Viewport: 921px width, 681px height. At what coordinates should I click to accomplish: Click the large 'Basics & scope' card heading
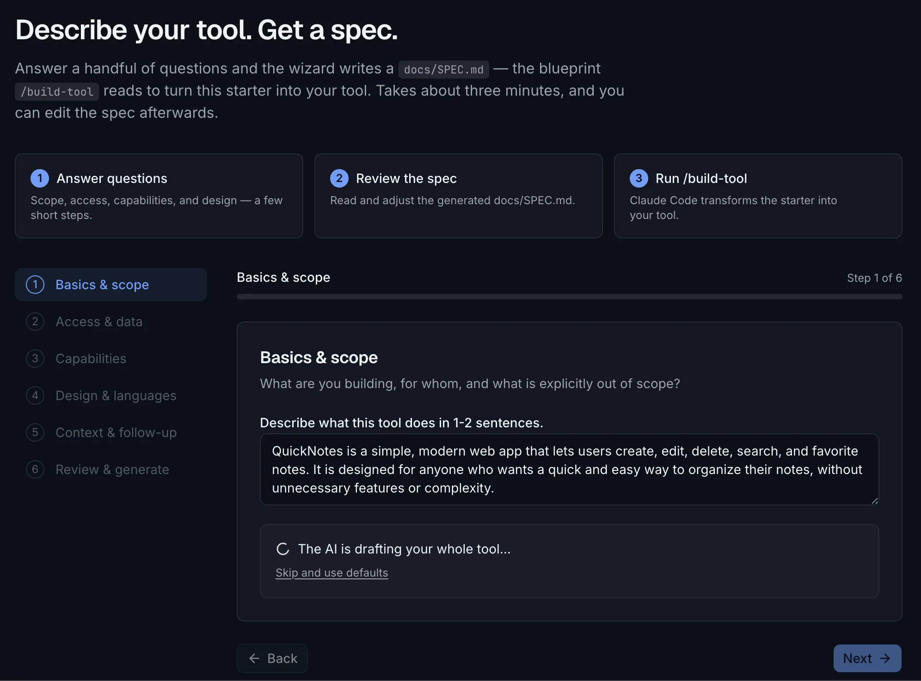click(319, 358)
